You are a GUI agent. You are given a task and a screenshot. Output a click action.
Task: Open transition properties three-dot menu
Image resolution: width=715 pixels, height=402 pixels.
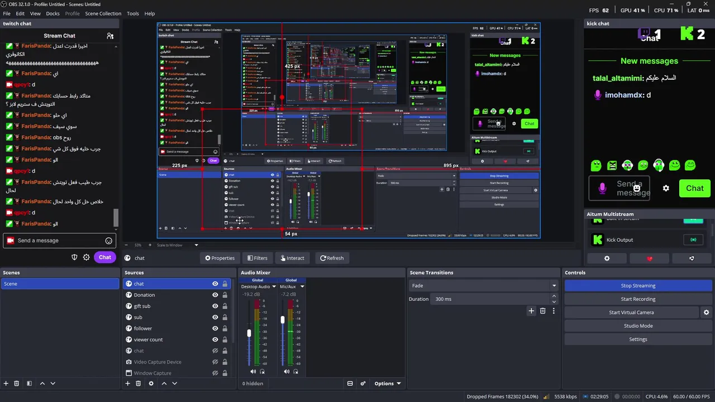tap(554, 311)
